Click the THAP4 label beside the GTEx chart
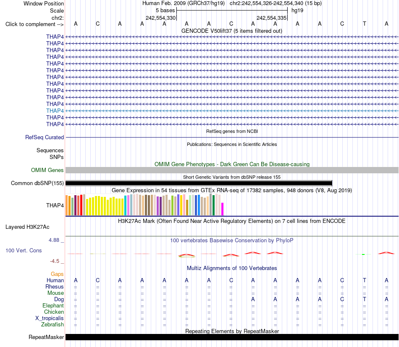 pyautogui.click(x=55, y=205)
